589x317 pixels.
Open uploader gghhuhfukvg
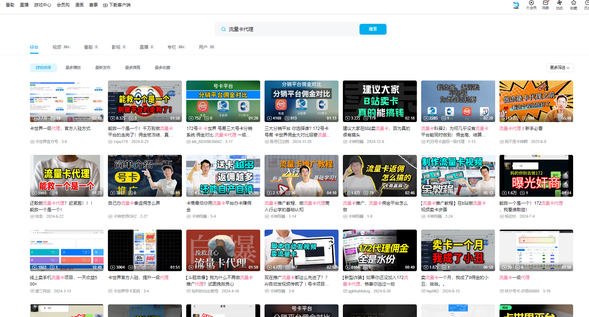[359, 291]
